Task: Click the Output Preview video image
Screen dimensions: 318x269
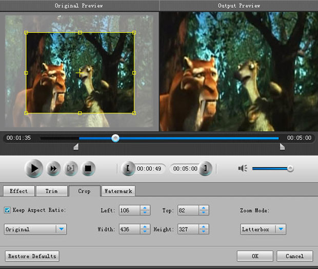Action: coord(239,71)
